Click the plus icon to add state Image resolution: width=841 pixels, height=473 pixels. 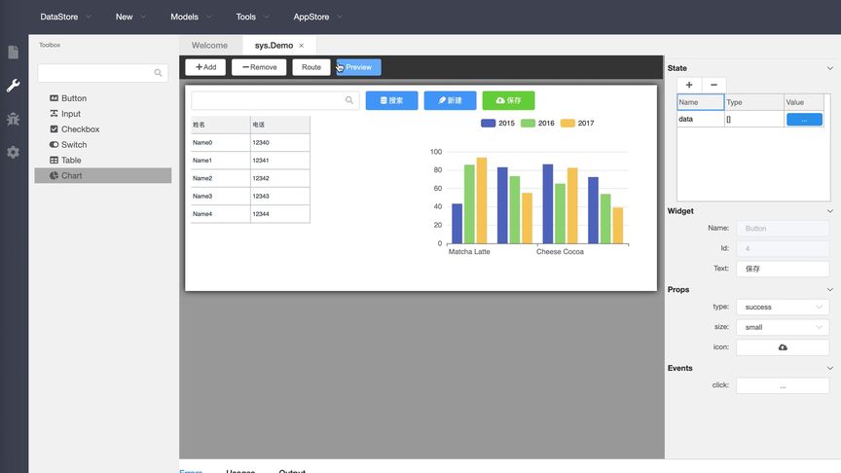tap(689, 85)
